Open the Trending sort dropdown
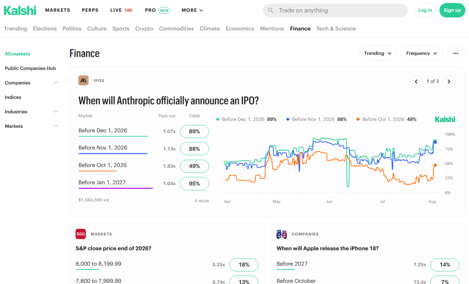Viewport: 469px width, 284px height. click(x=378, y=53)
